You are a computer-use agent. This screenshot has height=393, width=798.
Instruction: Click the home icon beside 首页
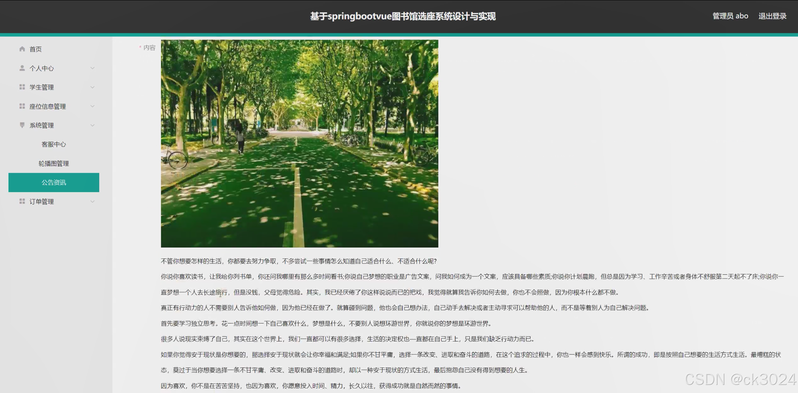point(22,49)
